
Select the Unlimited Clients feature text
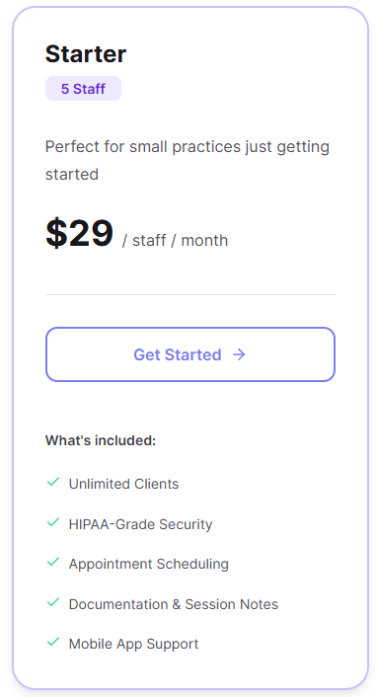(x=123, y=484)
